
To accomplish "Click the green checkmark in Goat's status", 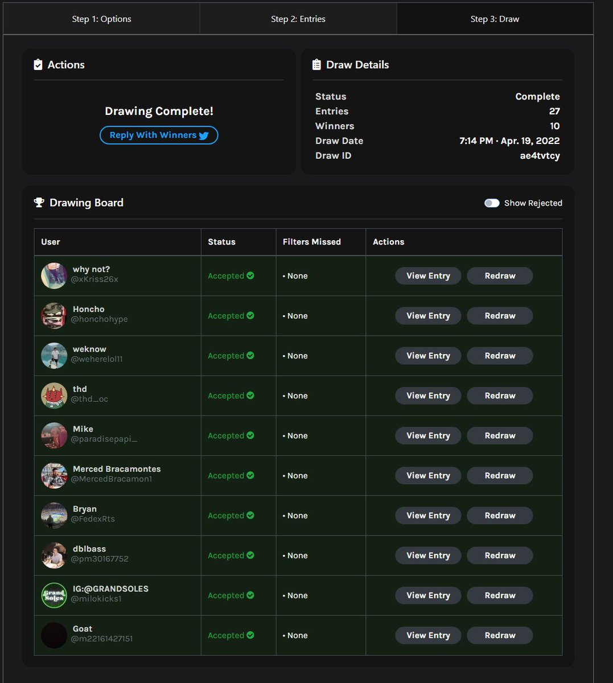I will pyautogui.click(x=250, y=635).
